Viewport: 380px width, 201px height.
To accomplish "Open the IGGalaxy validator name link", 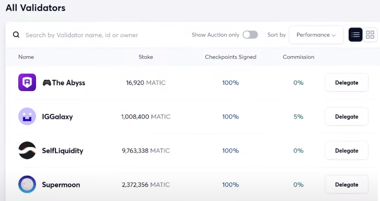I will coord(57,117).
